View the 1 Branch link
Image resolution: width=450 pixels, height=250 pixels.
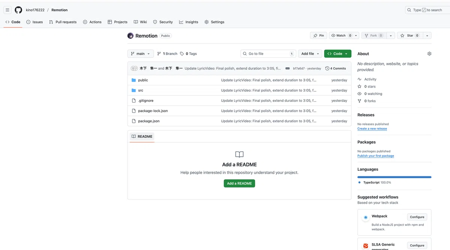click(167, 54)
